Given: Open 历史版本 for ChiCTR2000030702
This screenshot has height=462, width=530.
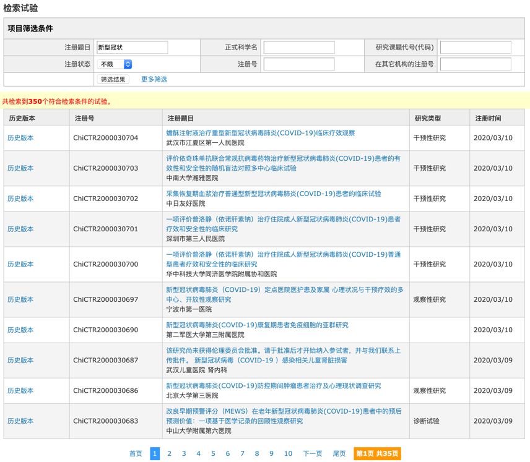Looking at the screenshot, I should click(20, 199).
